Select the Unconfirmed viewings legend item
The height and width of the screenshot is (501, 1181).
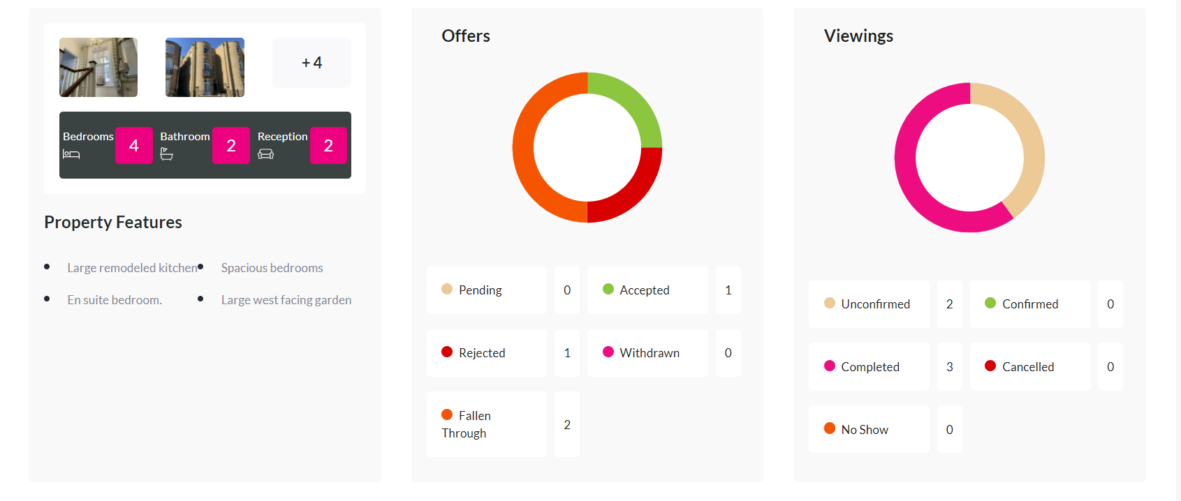click(869, 304)
